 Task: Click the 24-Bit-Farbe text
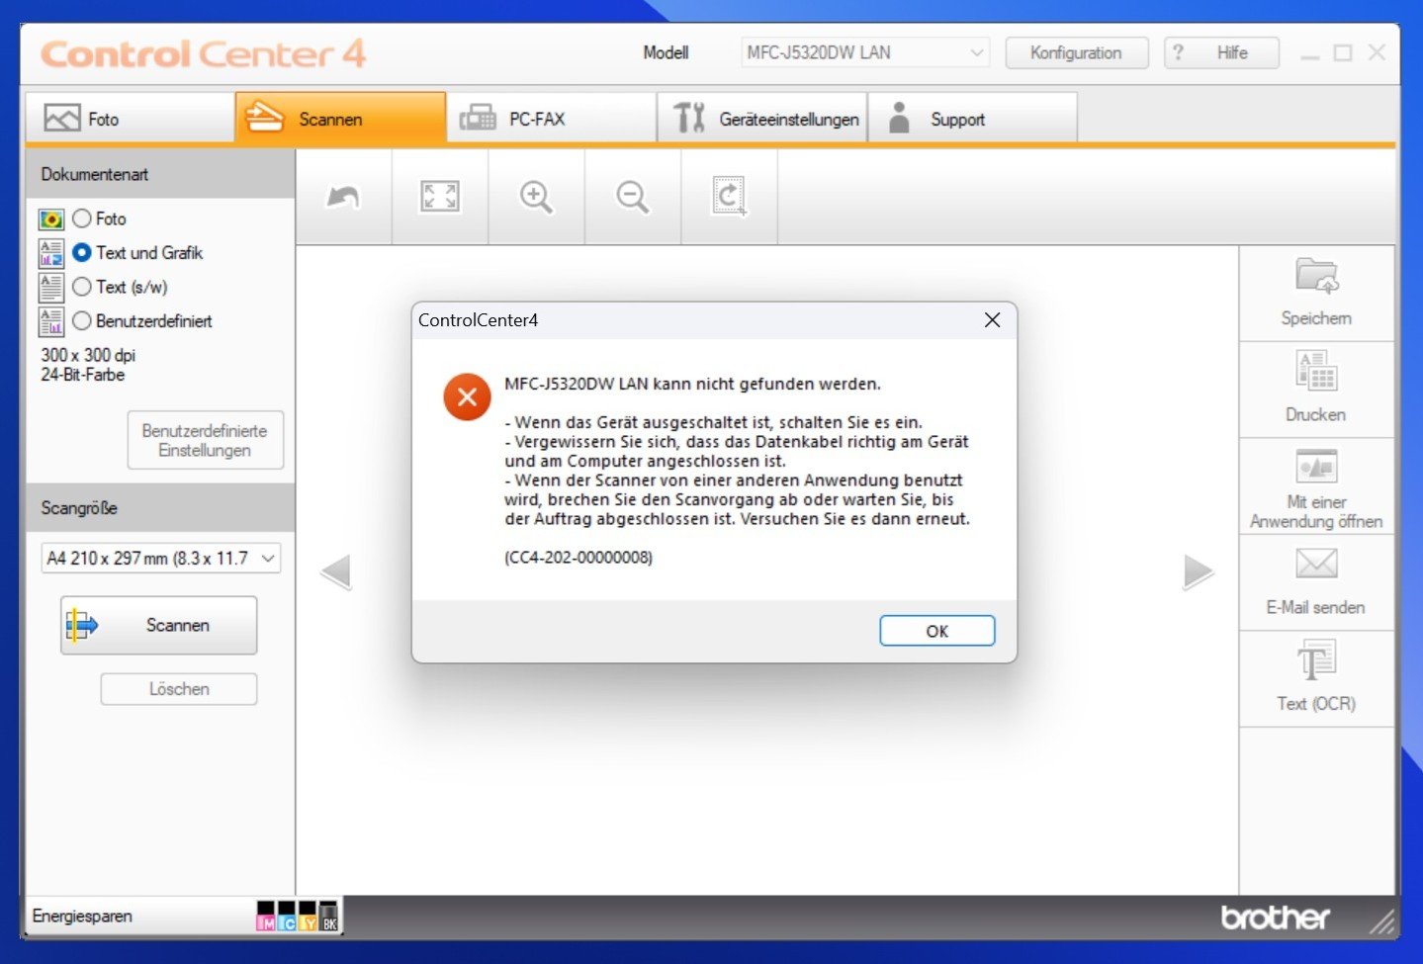coord(83,375)
